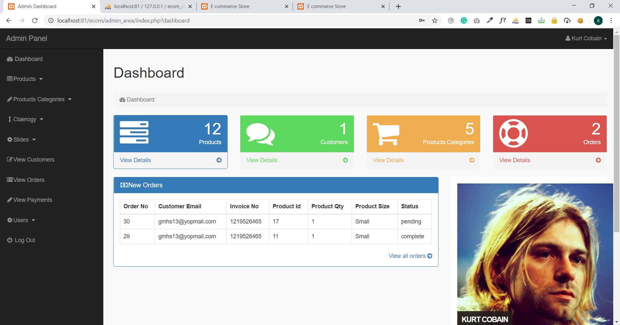The height and width of the screenshot is (325, 620).
Task: Click the green arrow icon in Customers card
Action: tap(346, 160)
